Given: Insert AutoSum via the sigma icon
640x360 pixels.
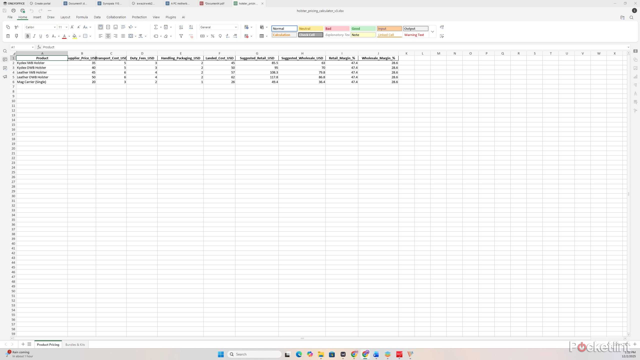Looking at the screenshot, I should click(156, 27).
